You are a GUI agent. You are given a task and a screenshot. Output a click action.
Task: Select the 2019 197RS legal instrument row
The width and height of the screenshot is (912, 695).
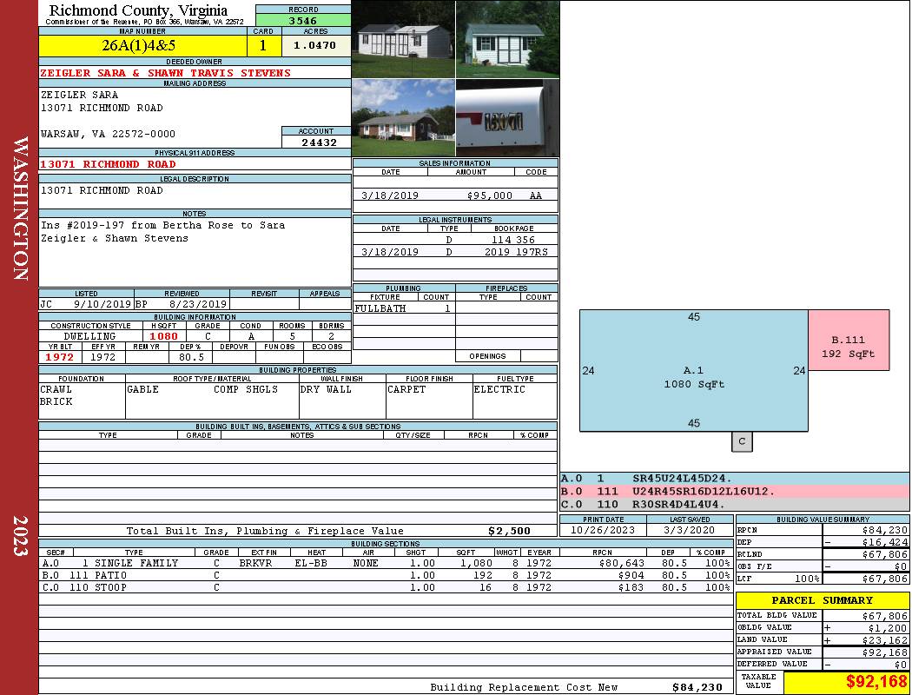pos(455,252)
